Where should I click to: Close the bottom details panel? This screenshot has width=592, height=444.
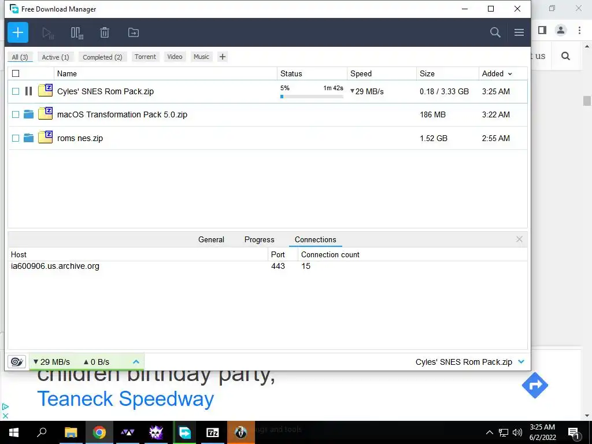pyautogui.click(x=519, y=239)
